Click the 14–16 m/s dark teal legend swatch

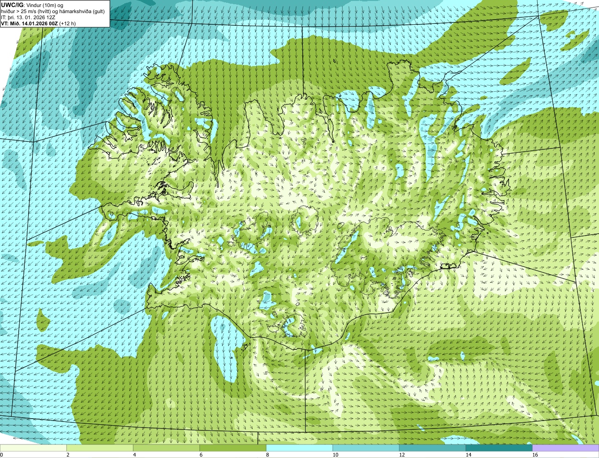[499, 448]
